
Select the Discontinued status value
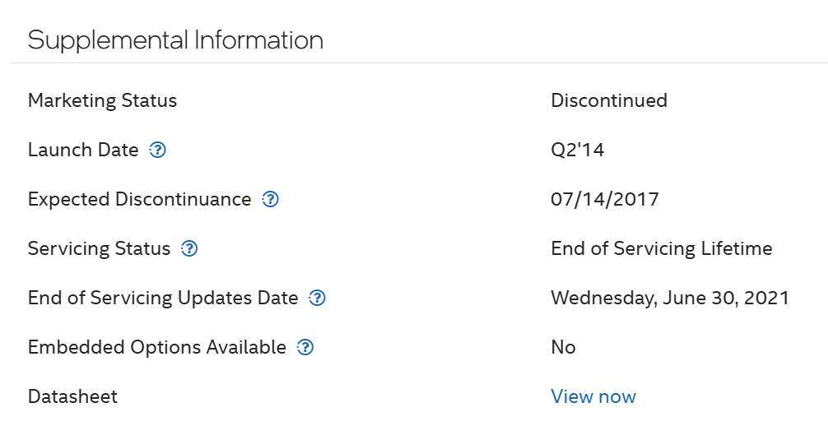[x=608, y=101]
